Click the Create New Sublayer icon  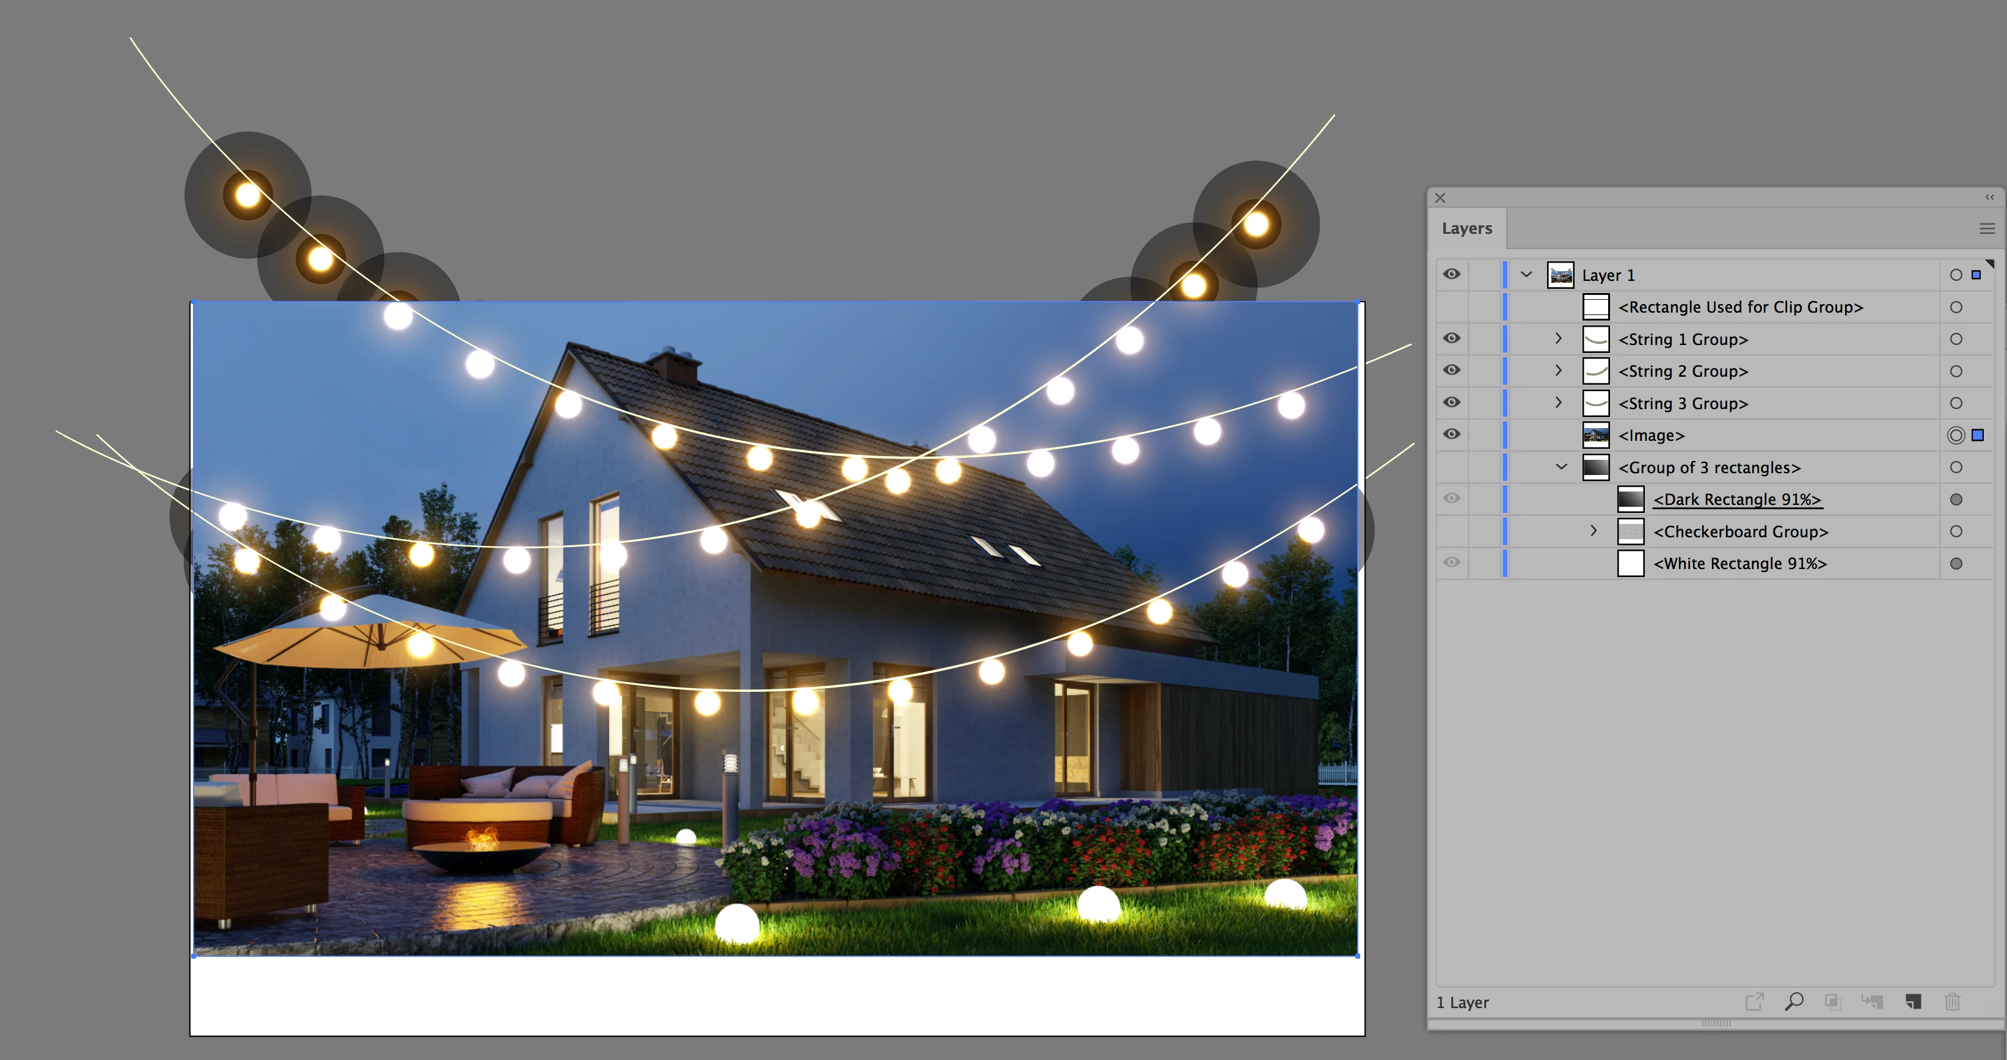coord(1871,1001)
